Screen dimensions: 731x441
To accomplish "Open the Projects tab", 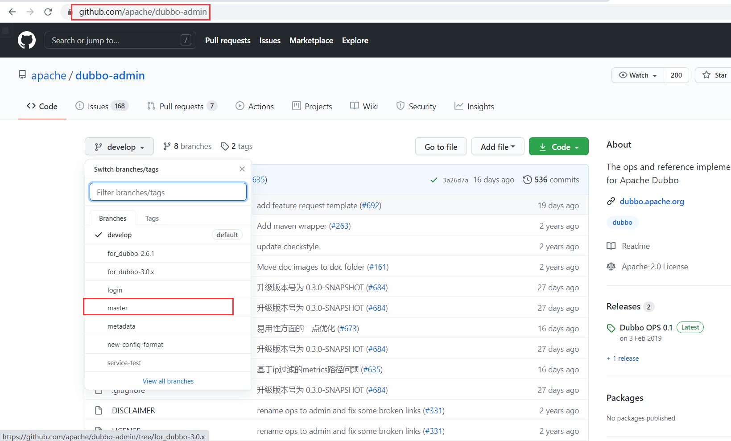I will tap(312, 106).
